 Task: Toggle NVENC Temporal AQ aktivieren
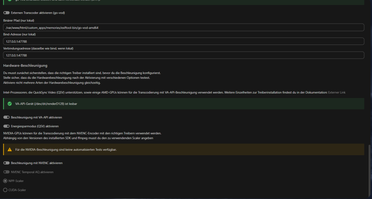(x=6, y=172)
